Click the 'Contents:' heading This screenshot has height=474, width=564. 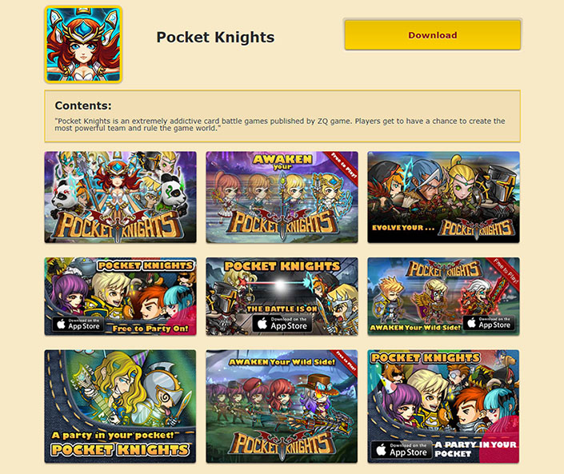pos(83,106)
